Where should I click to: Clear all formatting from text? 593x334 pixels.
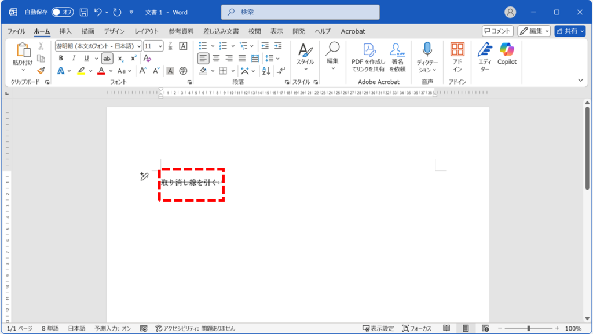tap(147, 59)
